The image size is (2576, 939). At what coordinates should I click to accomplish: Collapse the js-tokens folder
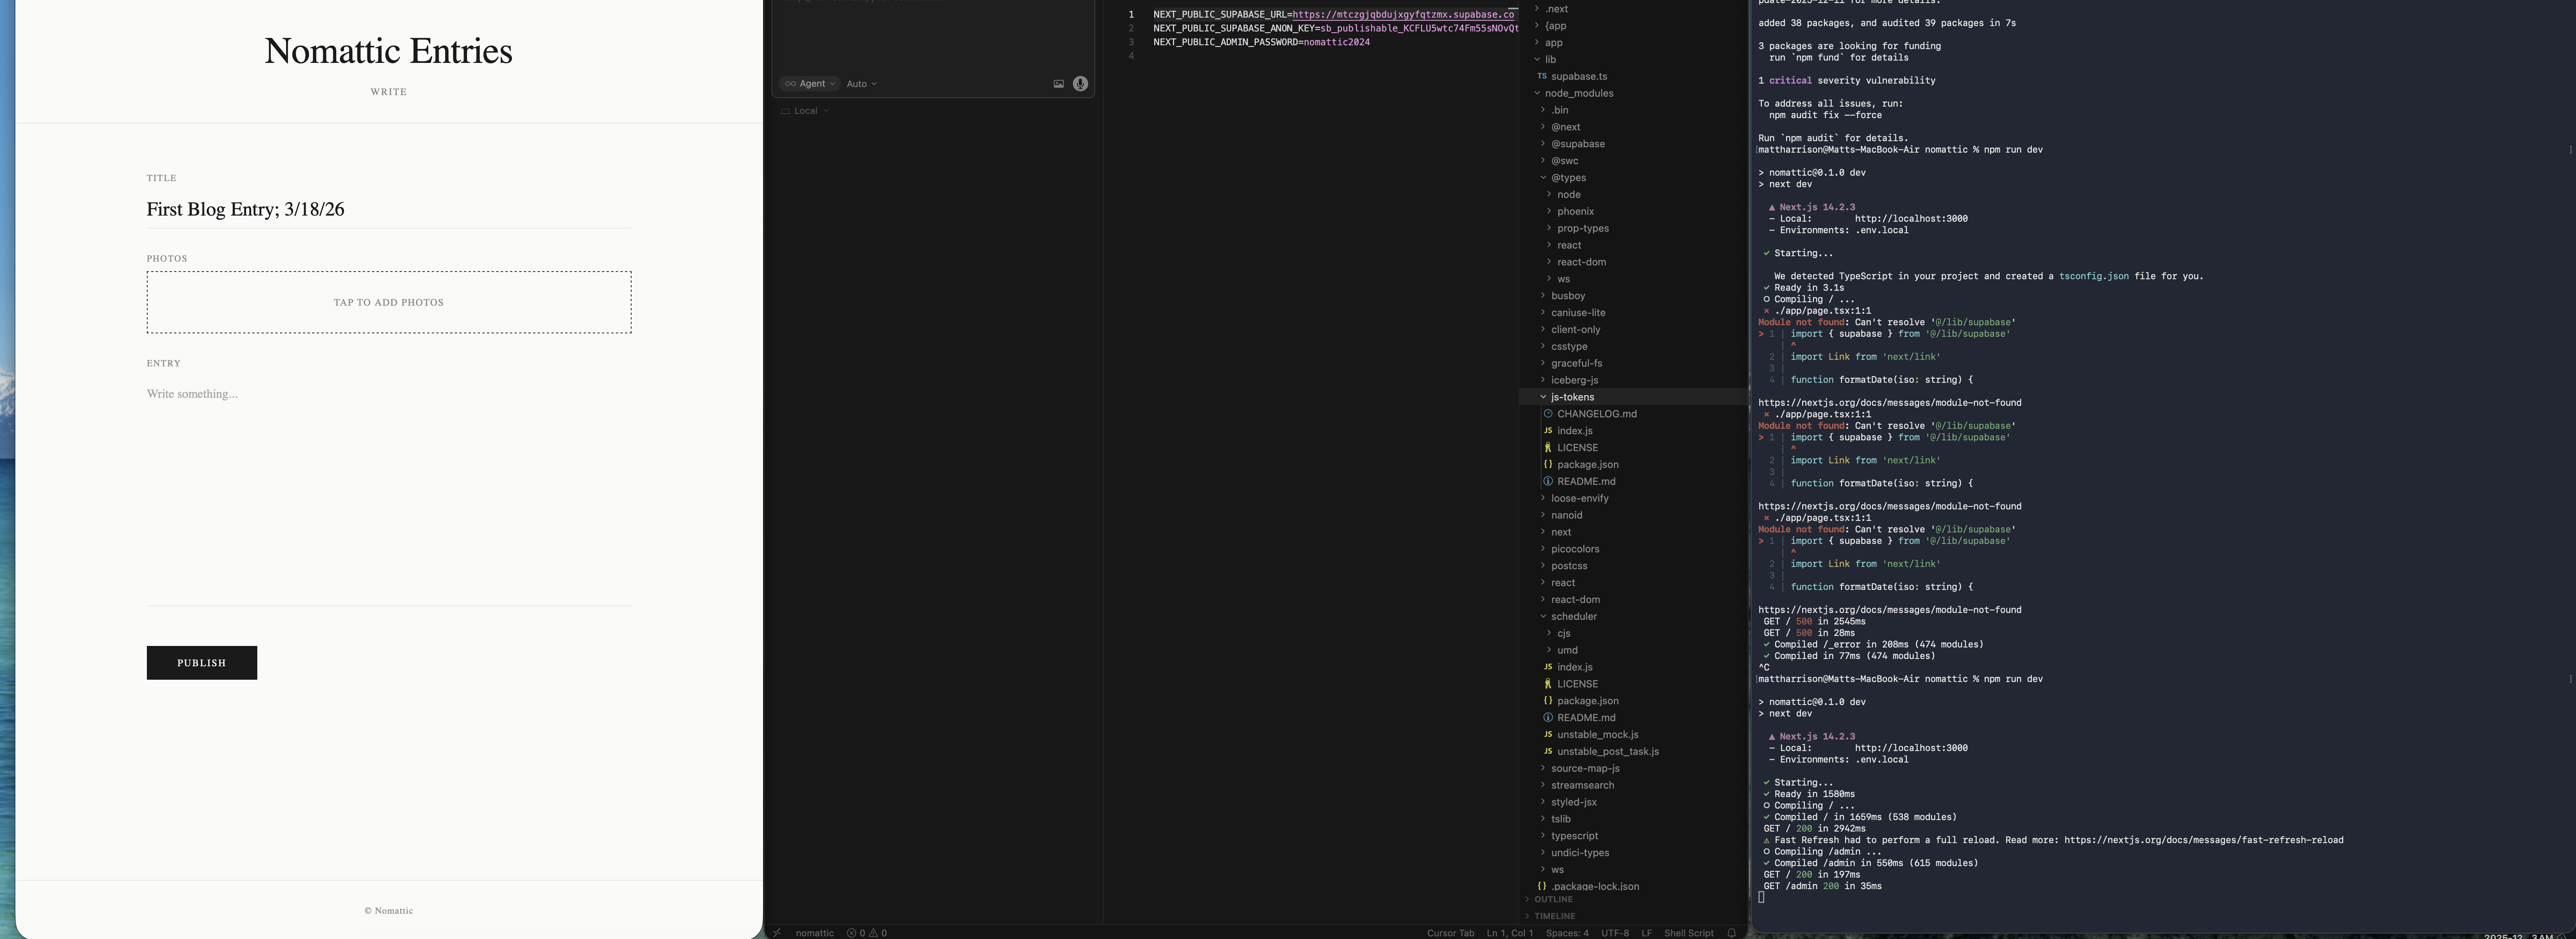coord(1572,397)
